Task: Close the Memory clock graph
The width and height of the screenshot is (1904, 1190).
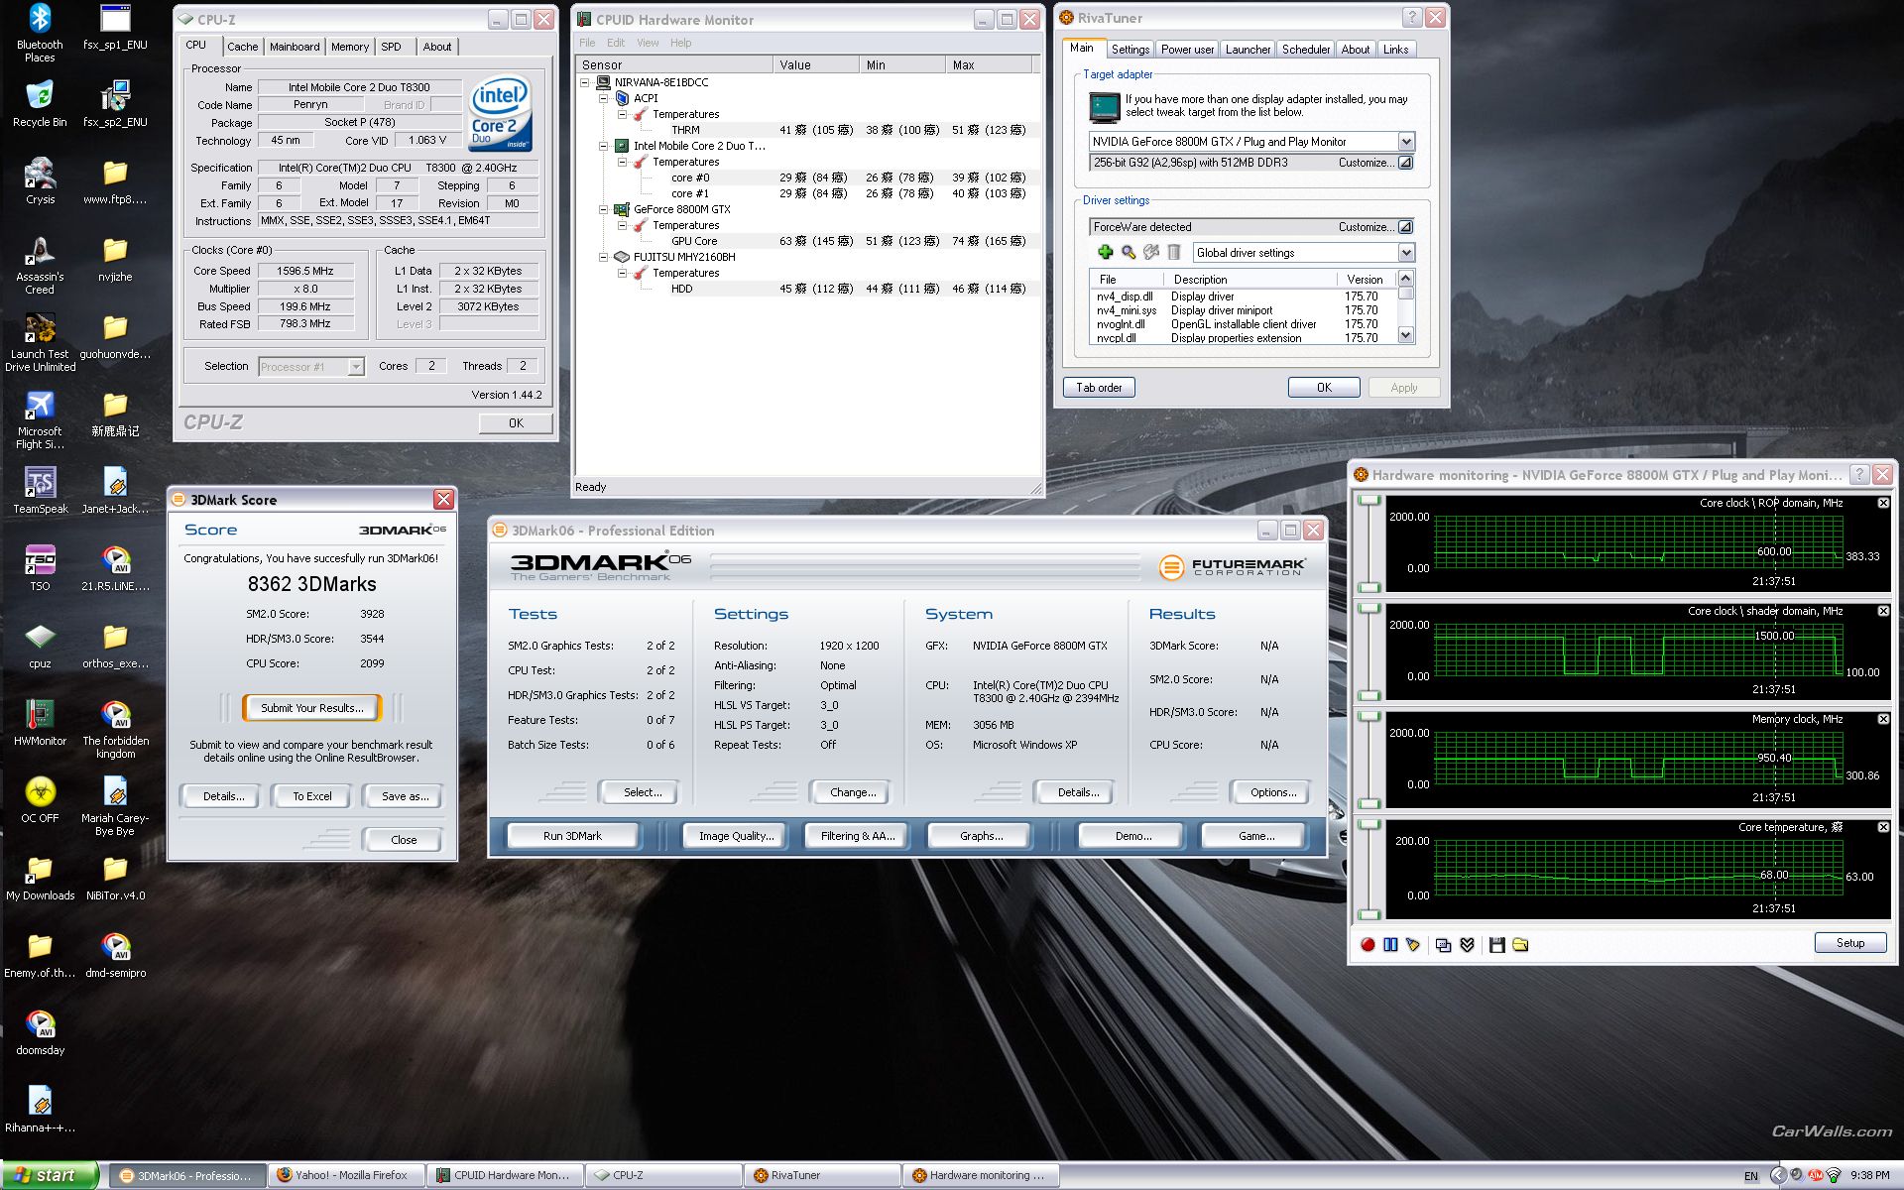Action: coord(1883,719)
